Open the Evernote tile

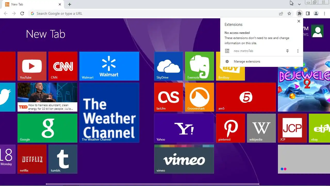200,66
